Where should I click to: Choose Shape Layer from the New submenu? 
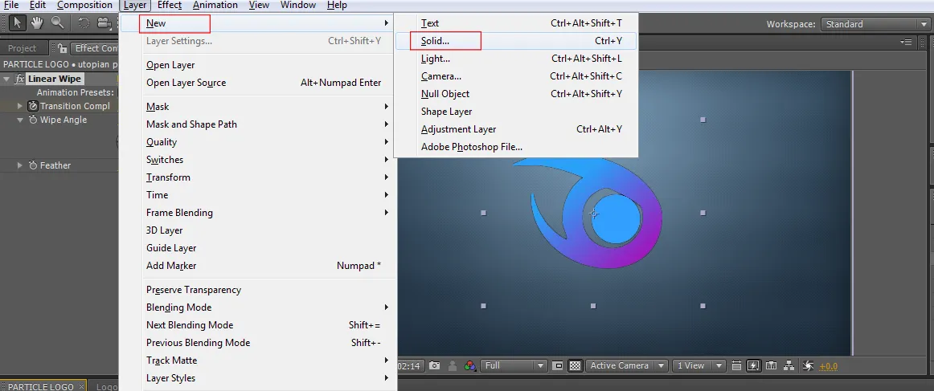[x=516, y=112]
